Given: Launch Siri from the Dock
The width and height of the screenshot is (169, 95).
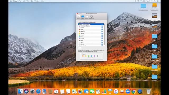Looking at the screenshot, I should (x=26, y=91).
